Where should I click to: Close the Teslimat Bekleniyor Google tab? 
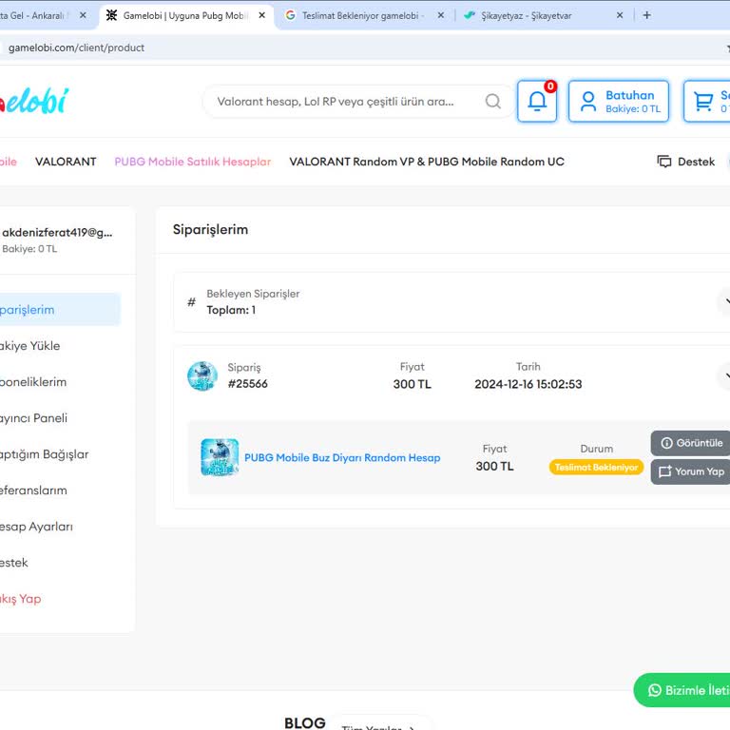440,15
